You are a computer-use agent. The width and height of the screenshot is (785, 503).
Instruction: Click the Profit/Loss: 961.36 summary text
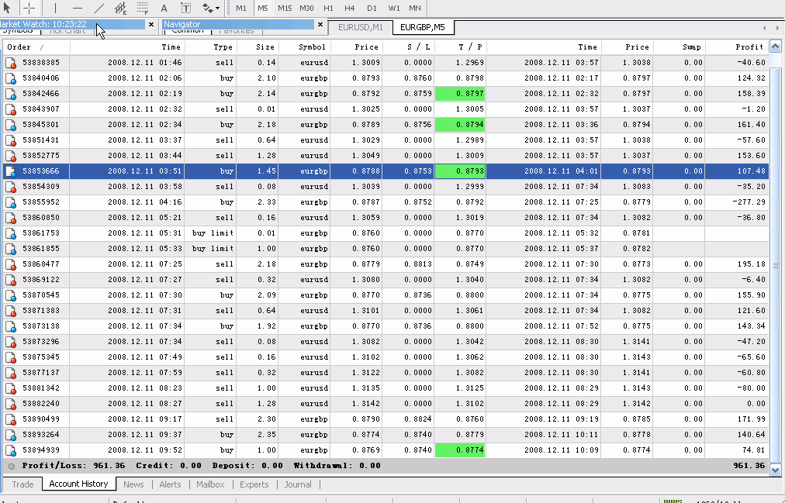pyautogui.click(x=74, y=466)
